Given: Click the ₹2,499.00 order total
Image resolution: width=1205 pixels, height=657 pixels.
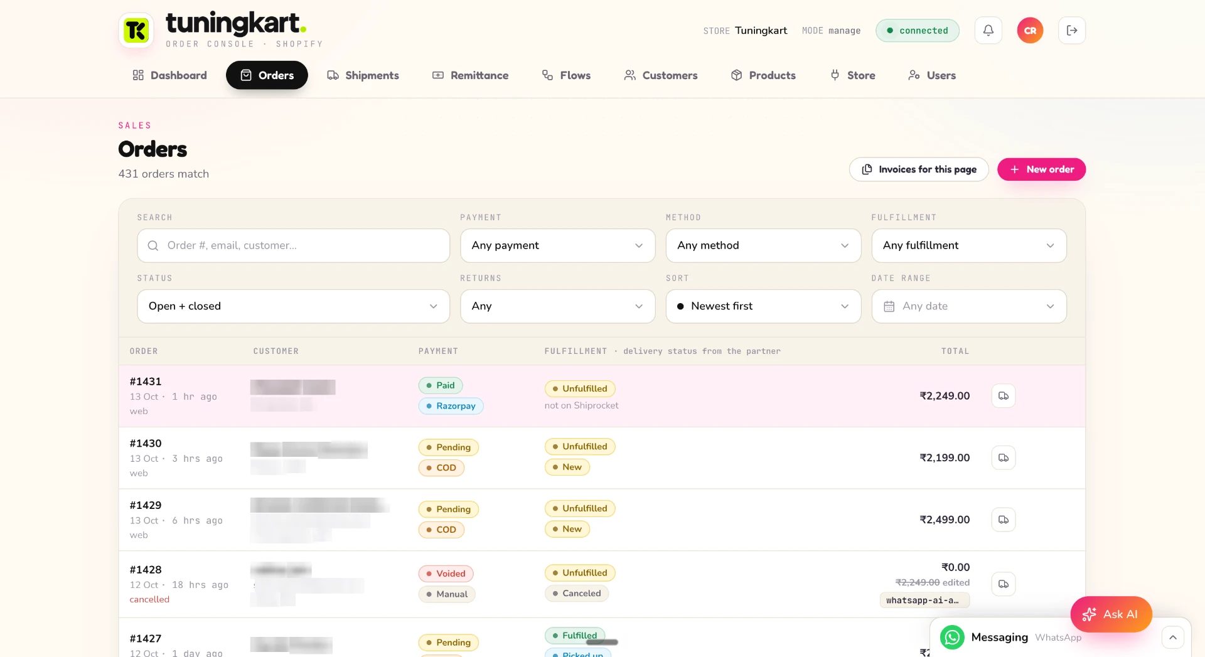Looking at the screenshot, I should click(944, 520).
